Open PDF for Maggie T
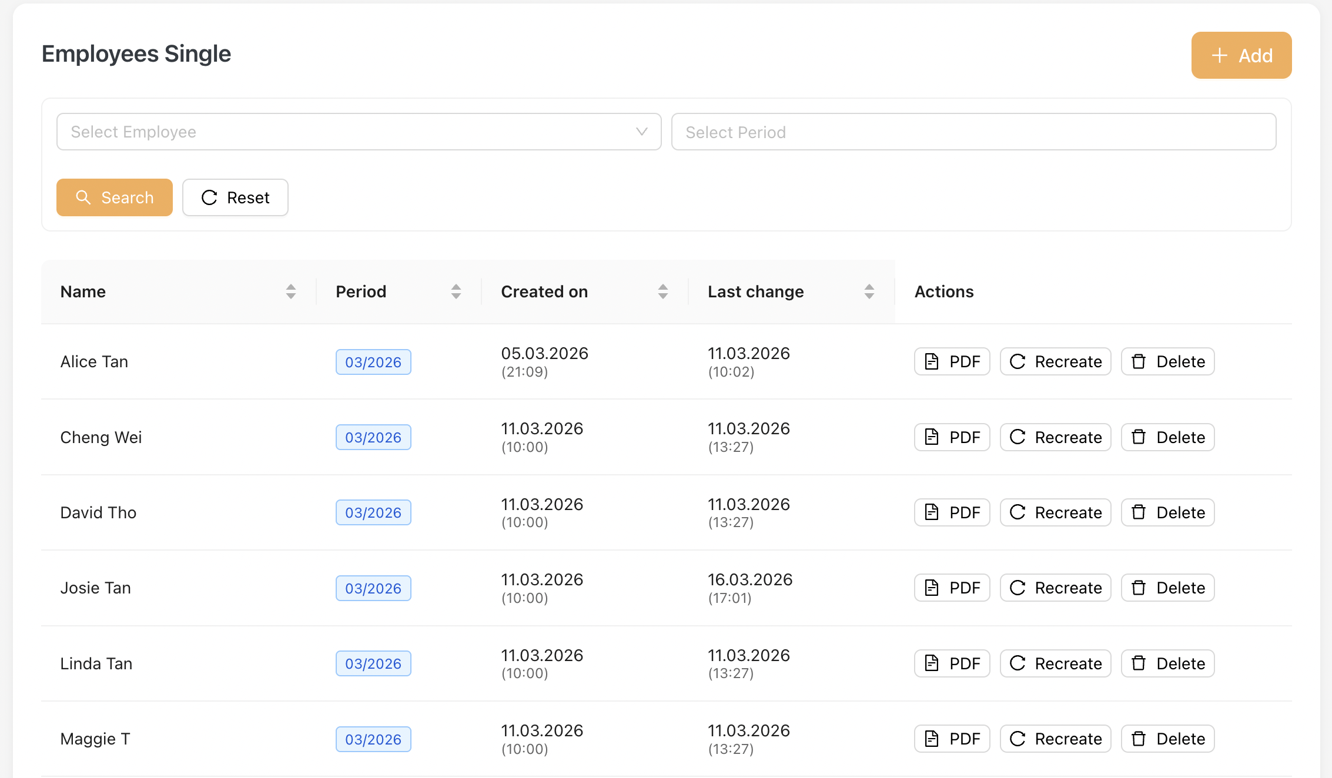The height and width of the screenshot is (778, 1332). [952, 739]
